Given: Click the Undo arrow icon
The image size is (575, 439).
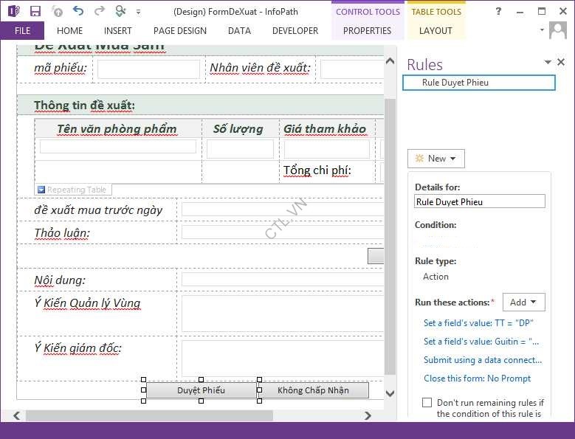Looking at the screenshot, I should click(x=78, y=11).
